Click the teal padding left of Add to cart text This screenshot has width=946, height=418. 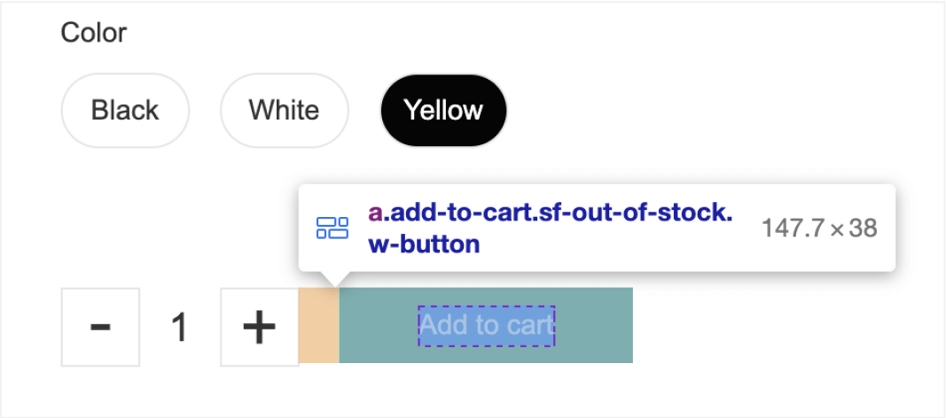click(377, 325)
